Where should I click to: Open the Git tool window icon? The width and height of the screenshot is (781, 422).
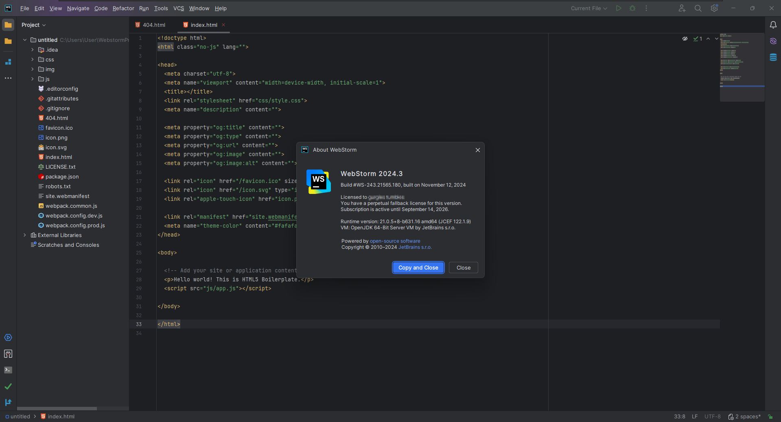pos(8,402)
